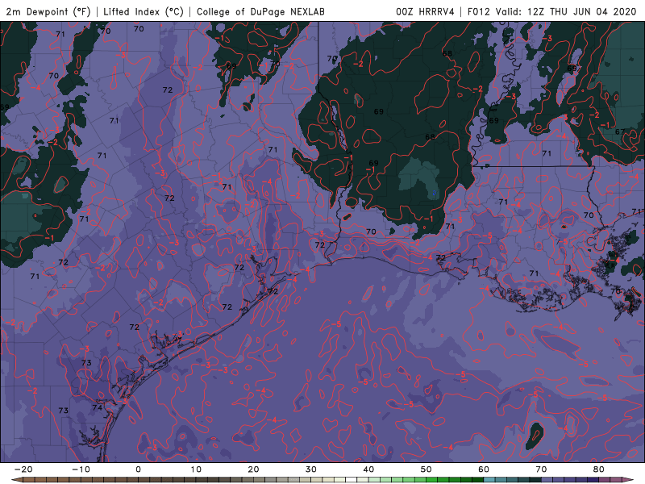Click the isolated dark green oval in the Gulf
This screenshot has height=484, width=645.
click(535, 436)
